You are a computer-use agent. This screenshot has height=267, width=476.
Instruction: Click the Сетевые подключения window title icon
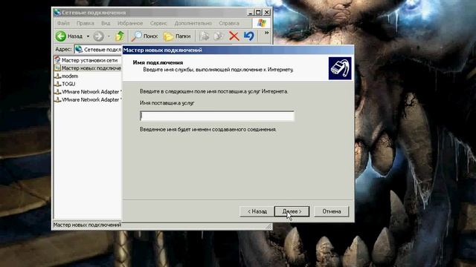[57, 13]
